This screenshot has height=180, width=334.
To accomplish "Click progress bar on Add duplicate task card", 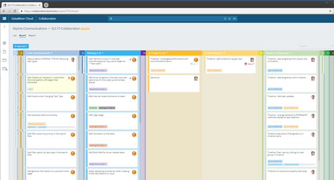I will [x=51, y=127].
